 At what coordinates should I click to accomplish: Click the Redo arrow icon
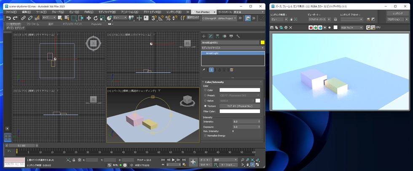coord(15,18)
